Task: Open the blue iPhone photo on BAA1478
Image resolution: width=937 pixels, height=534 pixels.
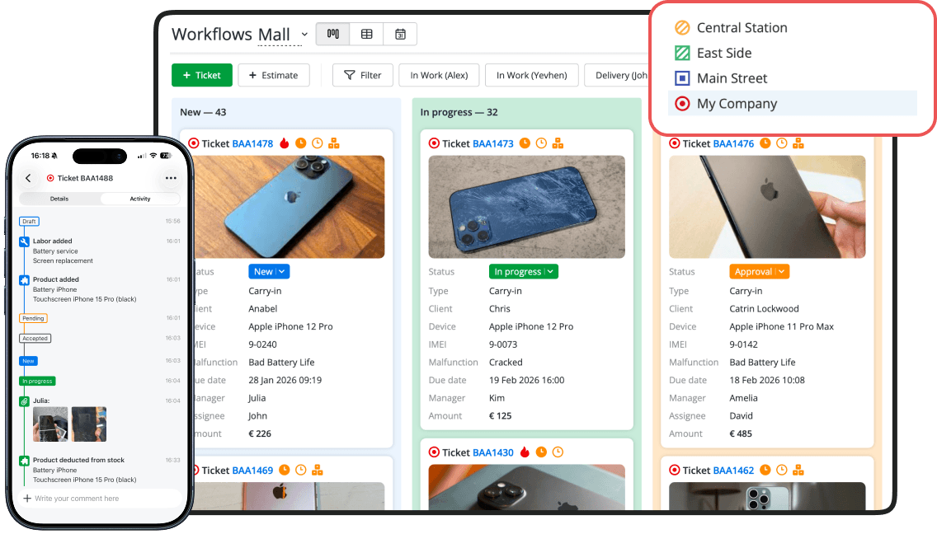Action: point(290,207)
